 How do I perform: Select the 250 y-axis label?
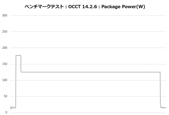(x=5, y=31)
